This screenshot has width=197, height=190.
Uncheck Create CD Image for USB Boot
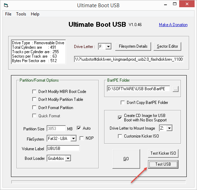click(120, 118)
